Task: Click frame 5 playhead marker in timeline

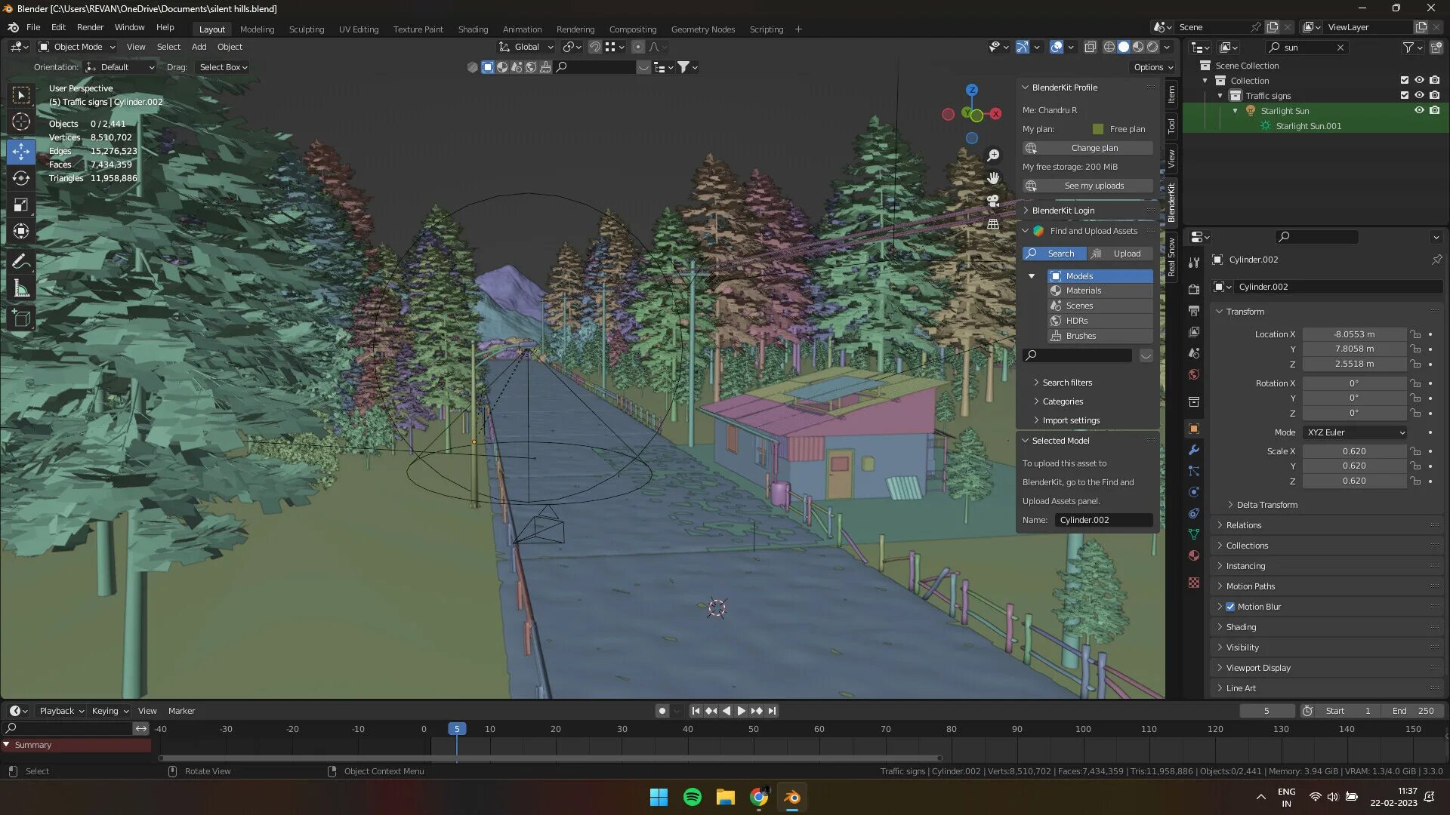Action: [456, 729]
